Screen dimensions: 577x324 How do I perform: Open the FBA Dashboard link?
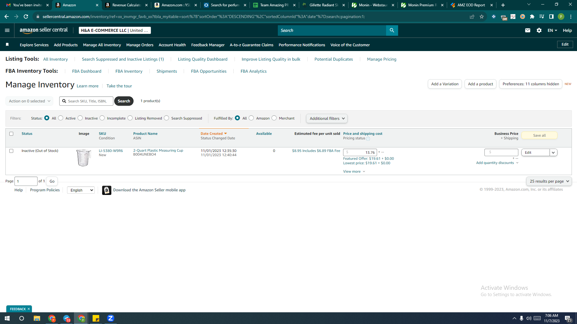point(87,71)
